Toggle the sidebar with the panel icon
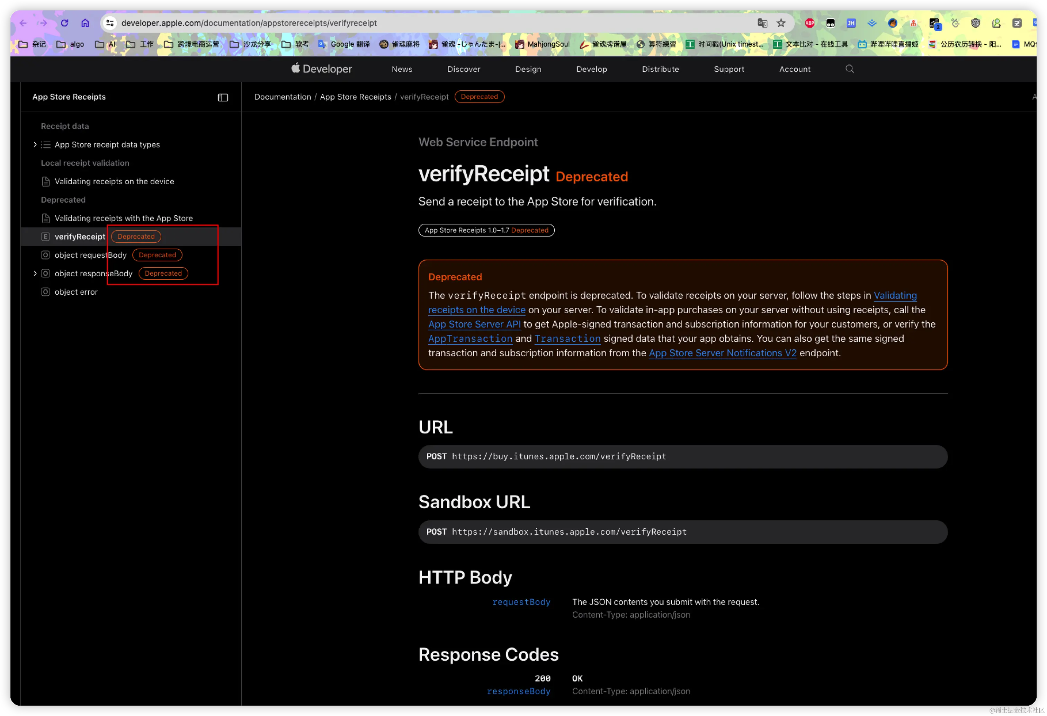 [223, 97]
